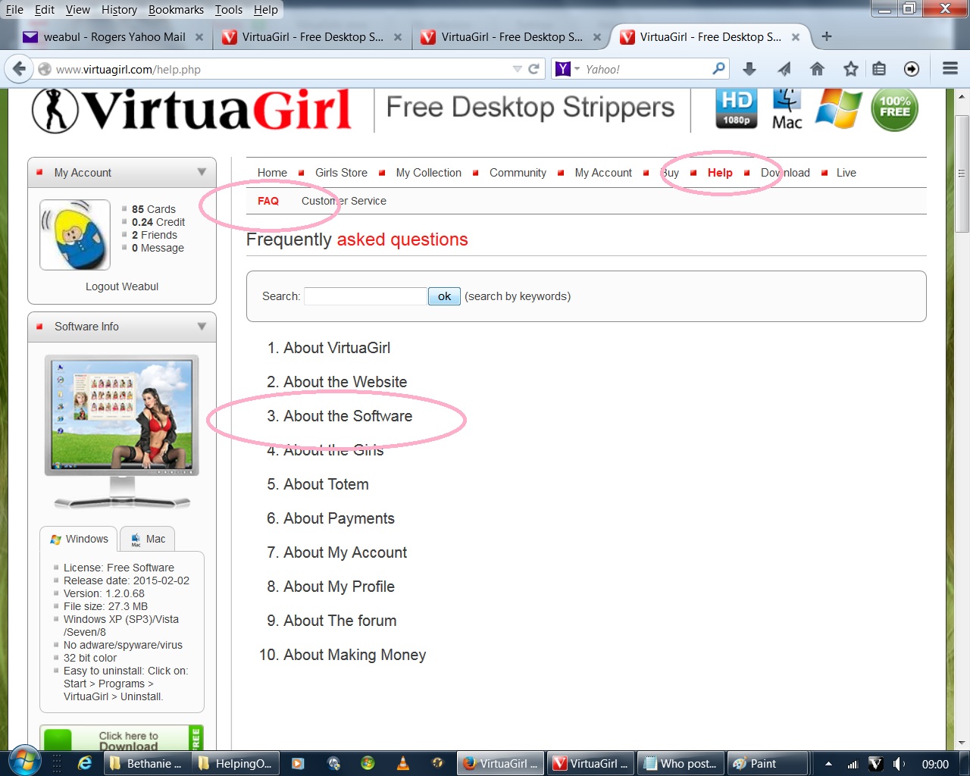Open FAQ topic About Totem
This screenshot has width=970, height=776.
point(326,484)
